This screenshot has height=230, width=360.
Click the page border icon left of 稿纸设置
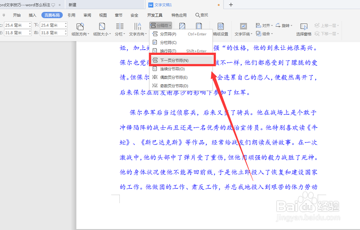(x=199, y=26)
